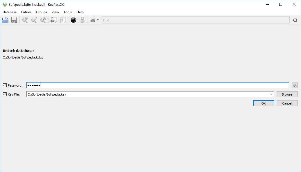
Task: Expand the search options dropdown arrow
Action: click(x=98, y=20)
